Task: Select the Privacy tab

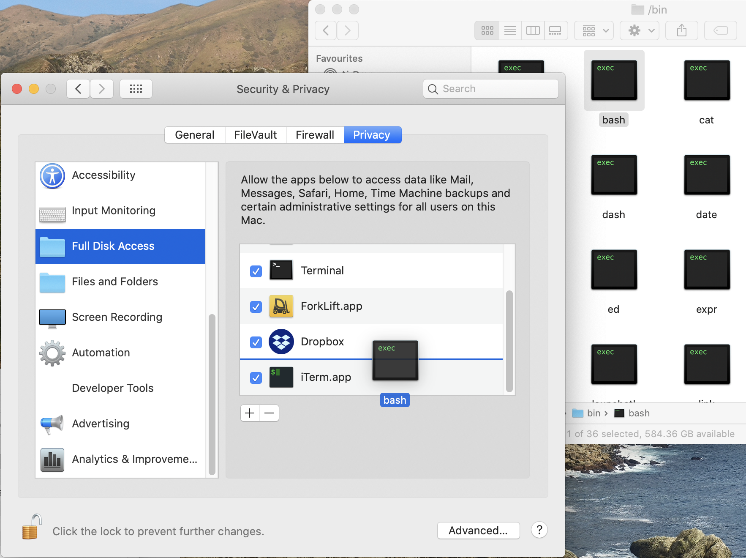Action: tap(372, 135)
